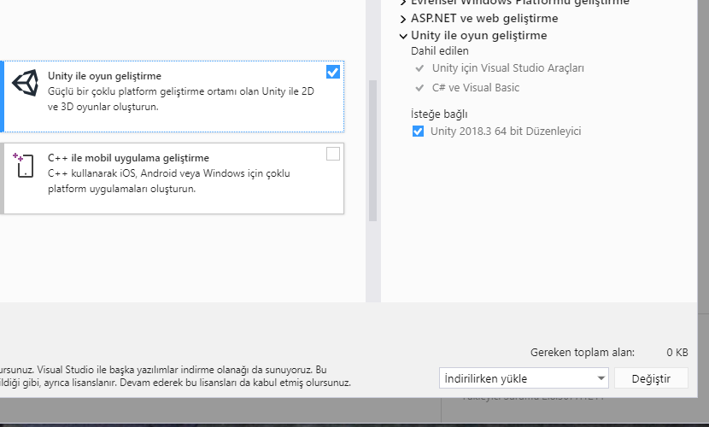The image size is (709, 427).
Task: Click the ASP.NET ve web geliştirme heading
Action: (484, 19)
